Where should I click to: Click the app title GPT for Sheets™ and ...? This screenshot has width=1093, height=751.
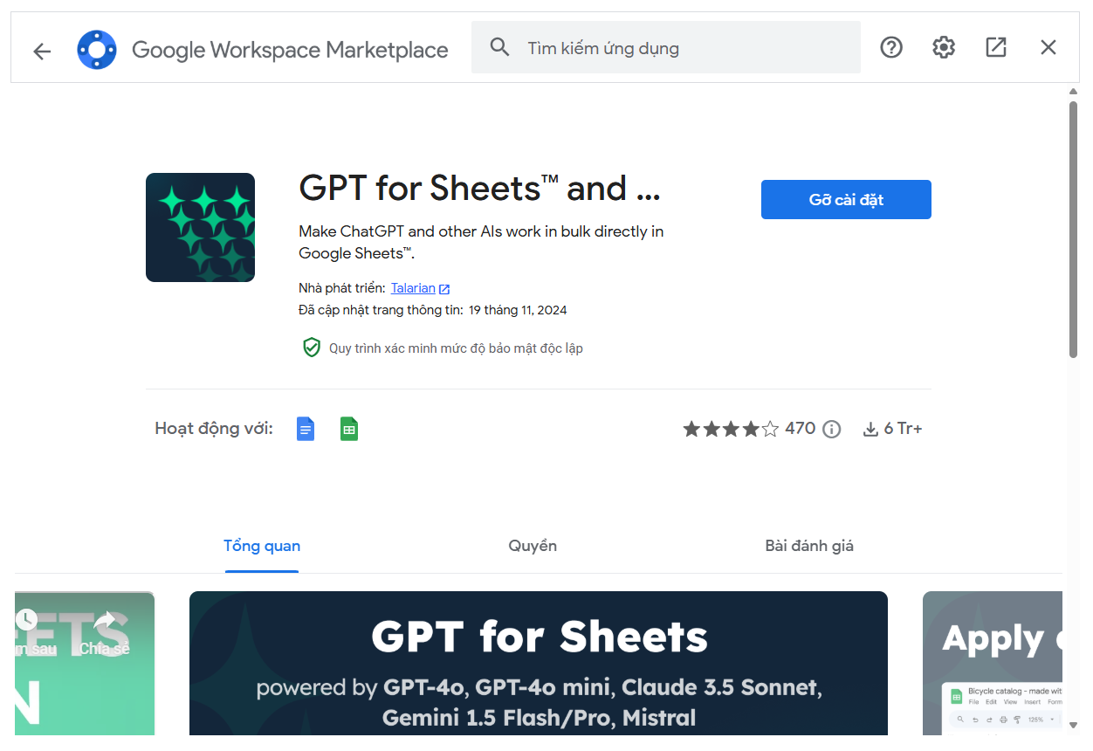click(x=479, y=189)
